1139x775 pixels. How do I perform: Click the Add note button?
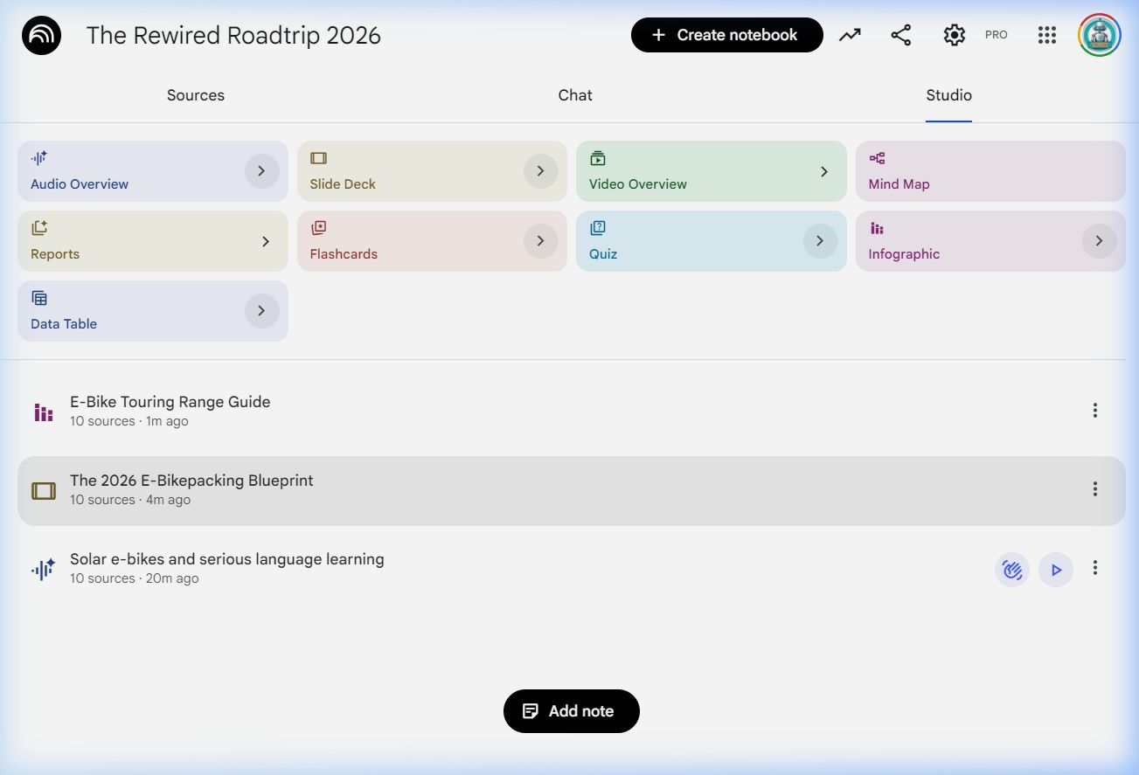point(572,711)
